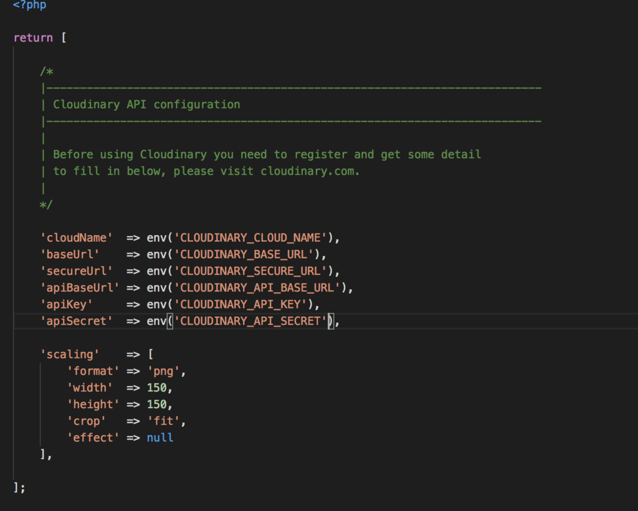Click the 'CLOUDINARY_API_SECRET' env string

[250, 321]
